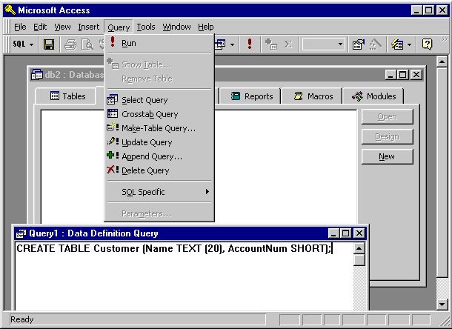Viewport: 452px width, 329px height.
Task: Click the SQL text in Query1 editor
Action: pyautogui.click(x=174, y=248)
